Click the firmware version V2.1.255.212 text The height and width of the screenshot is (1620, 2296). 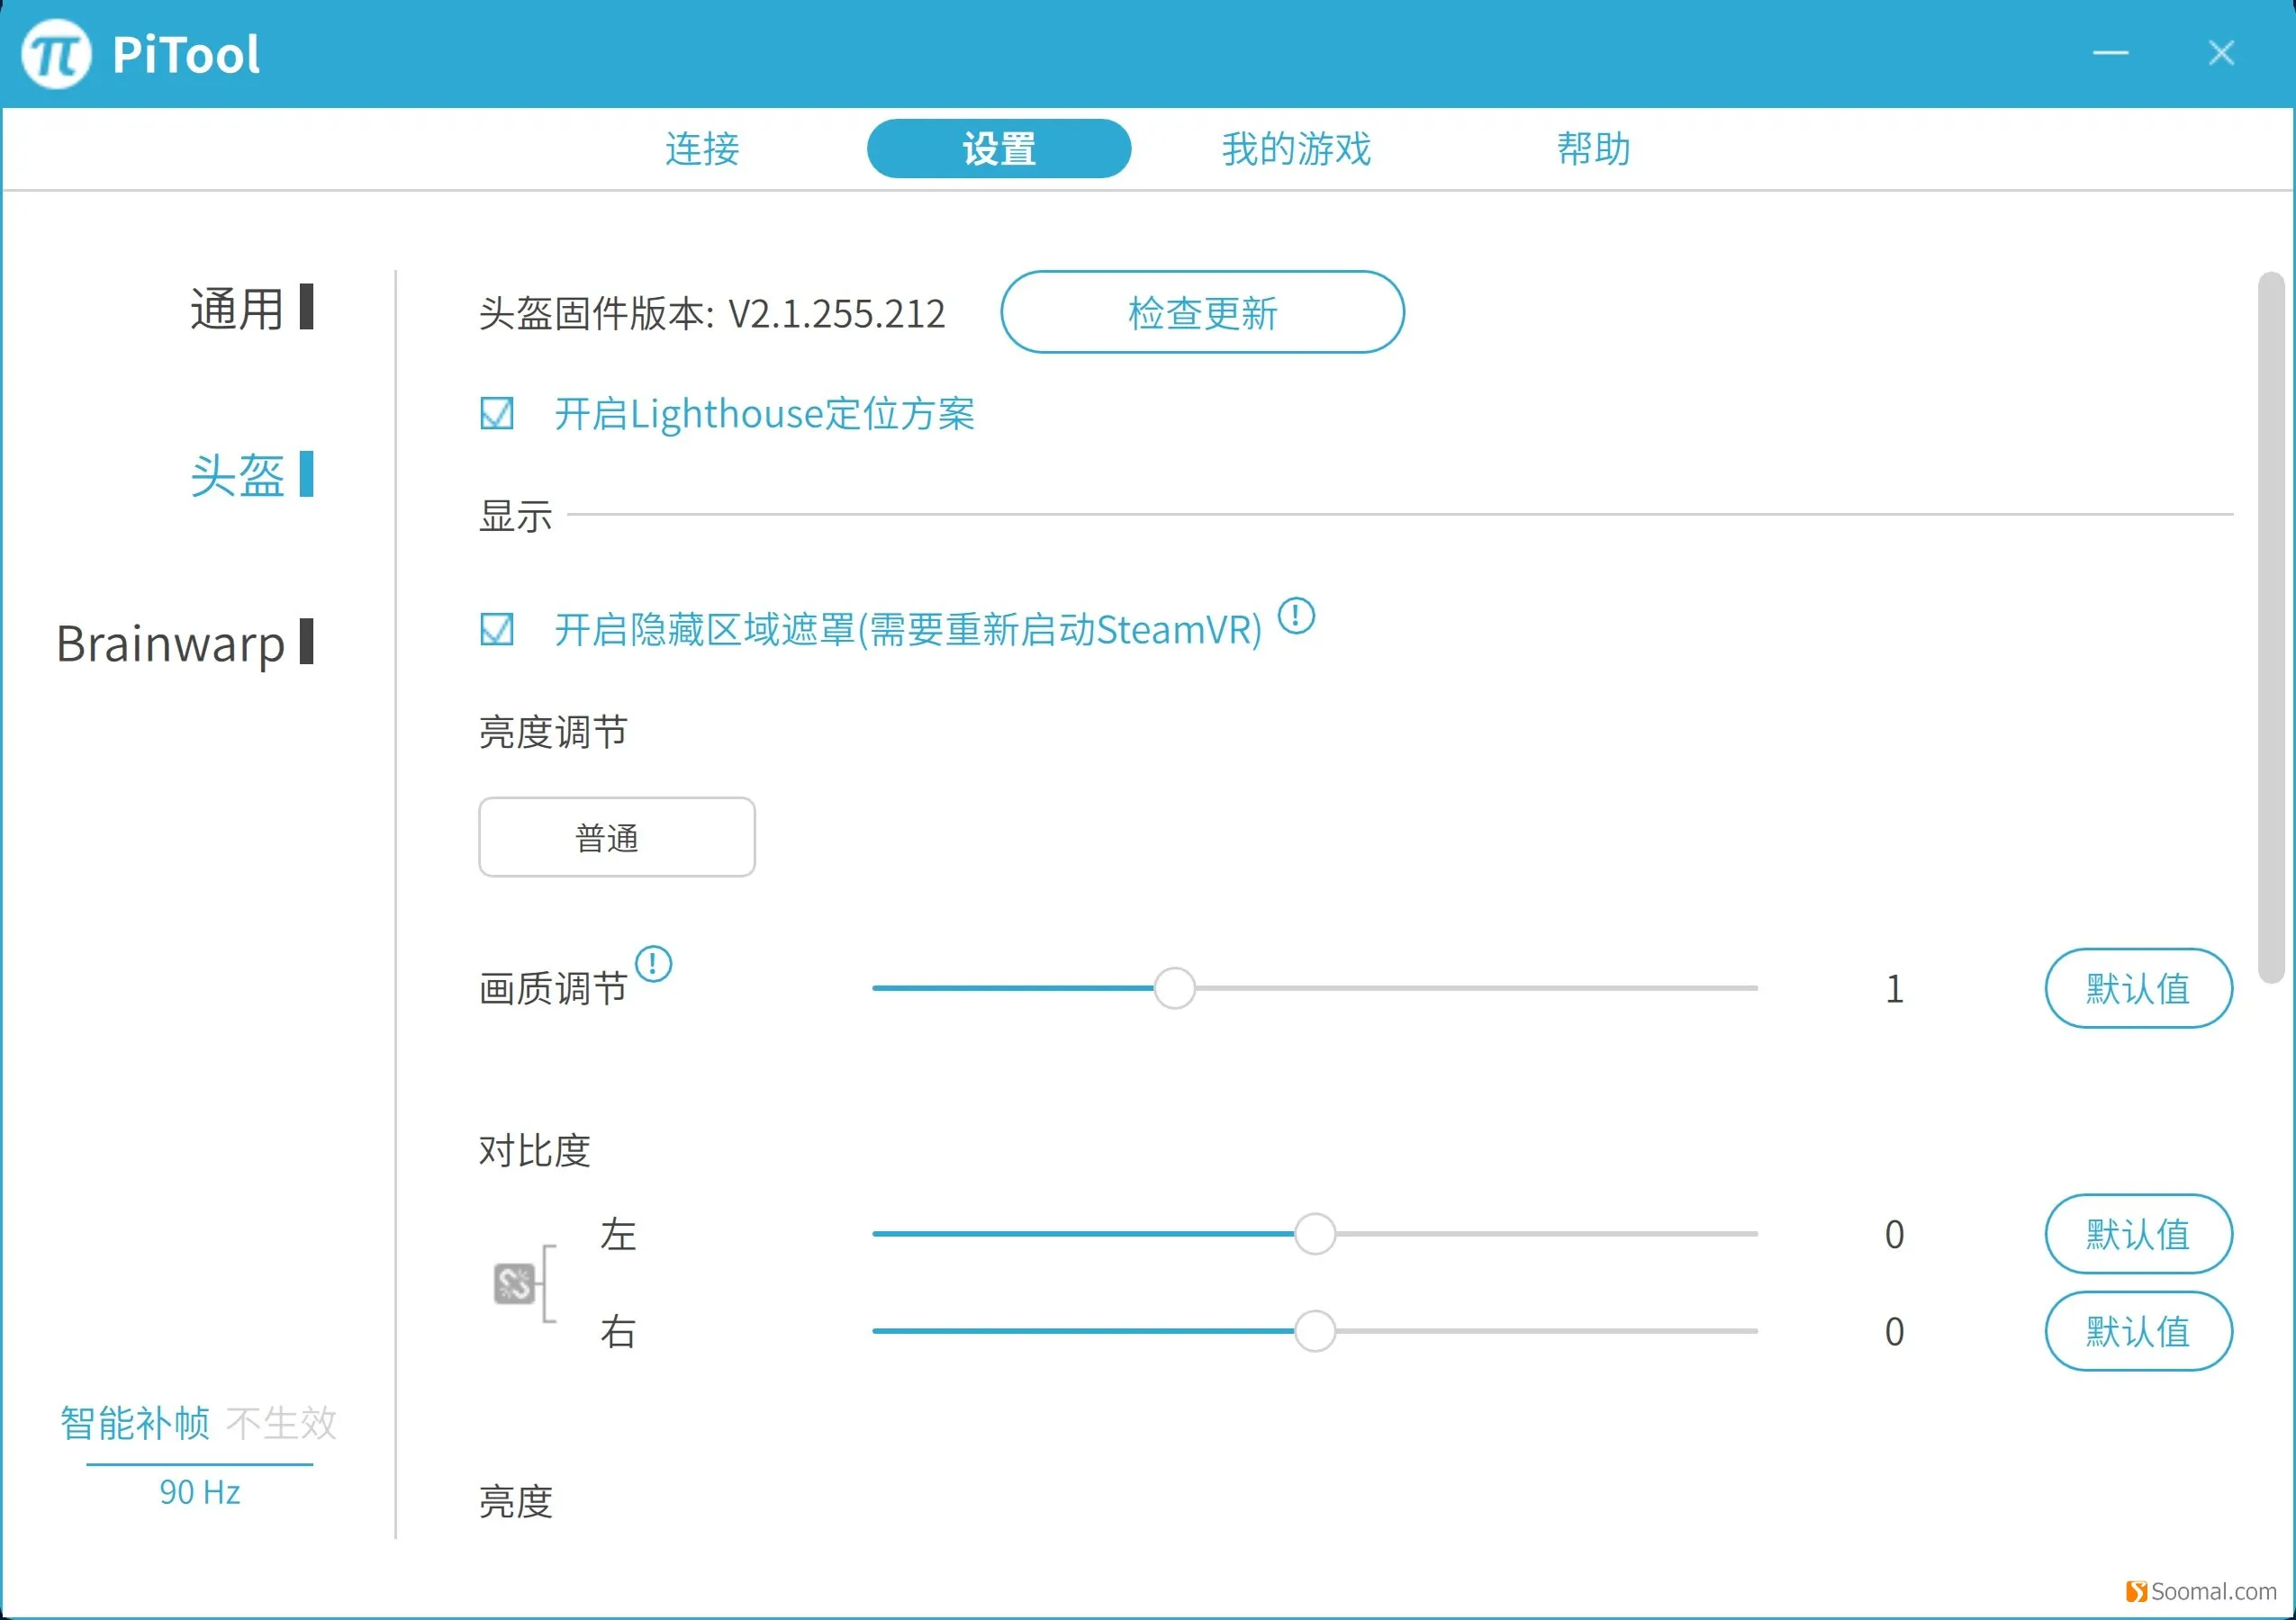pyautogui.click(x=836, y=314)
